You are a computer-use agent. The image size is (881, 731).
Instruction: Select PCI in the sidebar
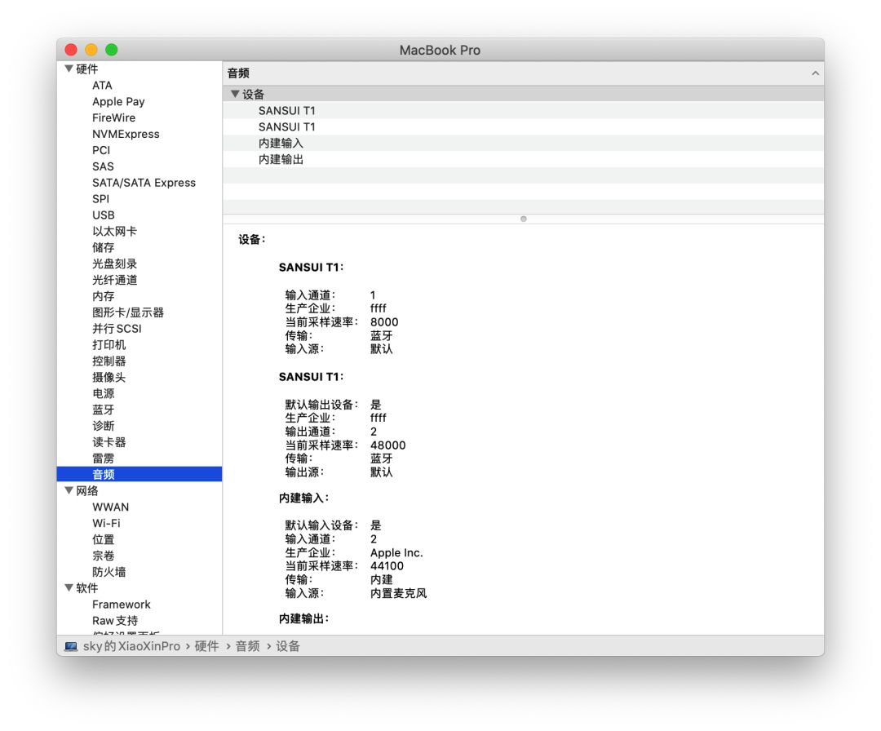(101, 151)
